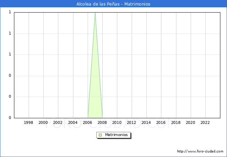This screenshot has height=157, width=227.
Task: Click x-axis year 2022
Action: (x=205, y=123)
